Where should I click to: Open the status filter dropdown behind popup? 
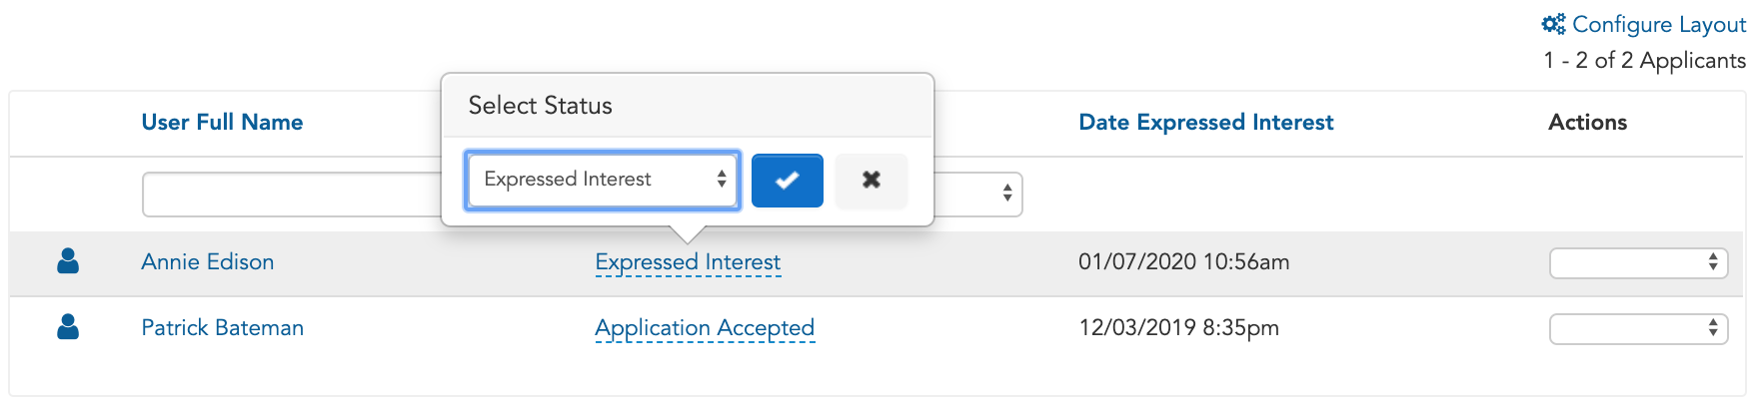click(978, 194)
